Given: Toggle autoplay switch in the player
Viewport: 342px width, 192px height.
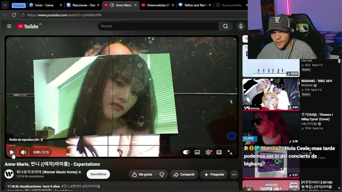Looking at the screenshot, I should (x=186, y=152).
